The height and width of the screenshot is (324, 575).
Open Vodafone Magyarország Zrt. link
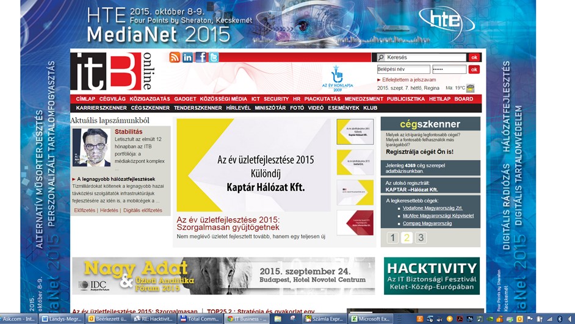coord(433,208)
